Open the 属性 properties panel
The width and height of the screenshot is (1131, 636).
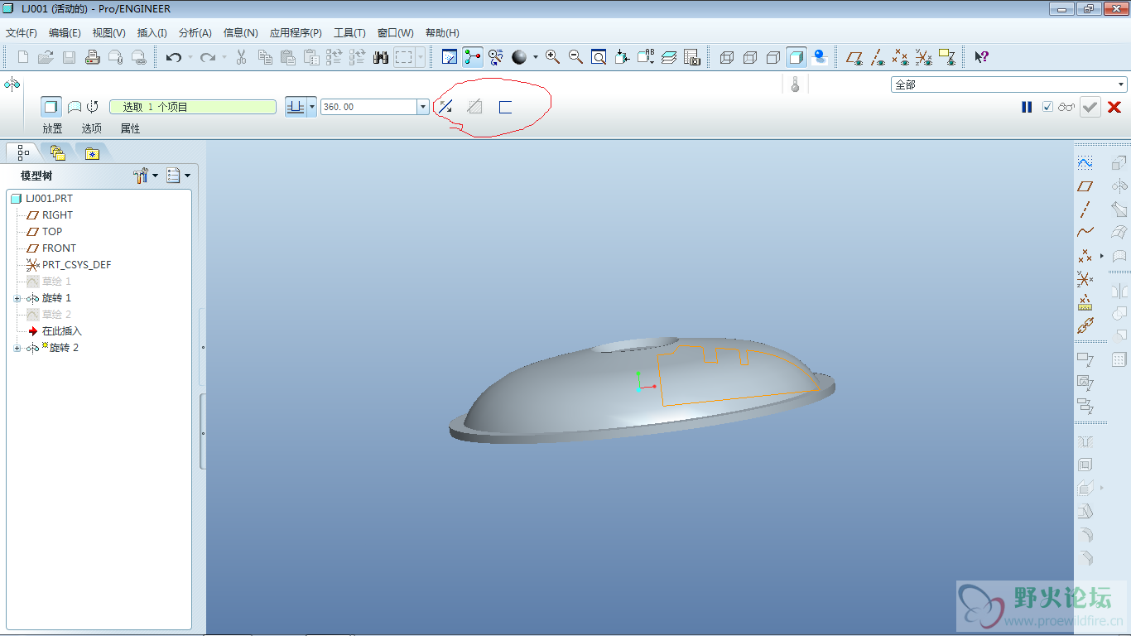(x=131, y=128)
